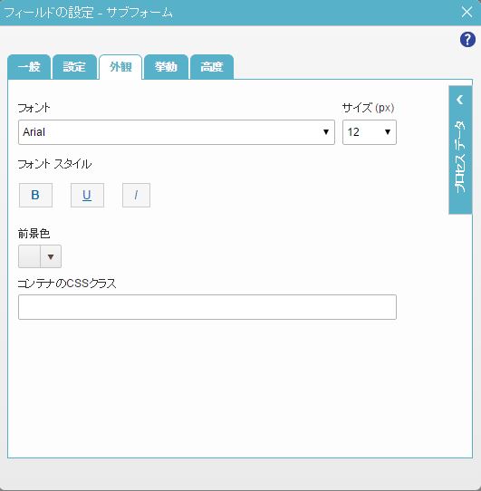Screen dimensions: 481x491
Task: Expand the 前景色 color dropdown arrow
Action: (x=51, y=256)
